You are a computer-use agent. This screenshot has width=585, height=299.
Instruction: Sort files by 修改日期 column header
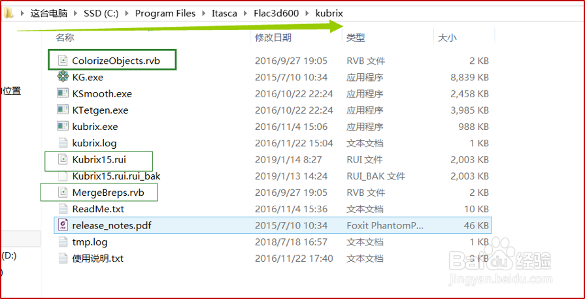[273, 37]
